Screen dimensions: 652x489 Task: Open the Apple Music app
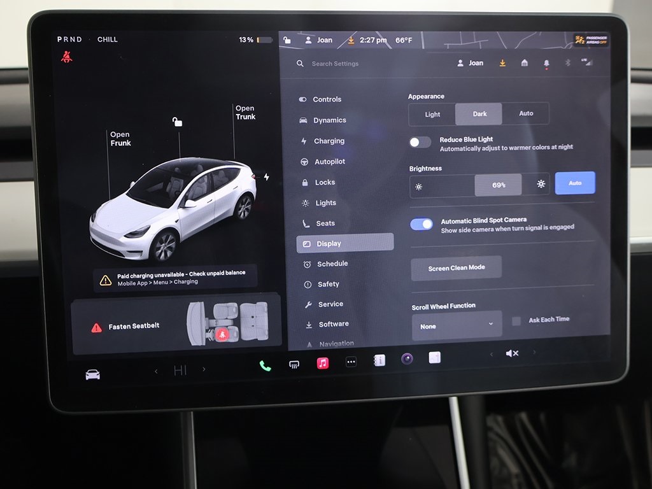pyautogui.click(x=322, y=363)
